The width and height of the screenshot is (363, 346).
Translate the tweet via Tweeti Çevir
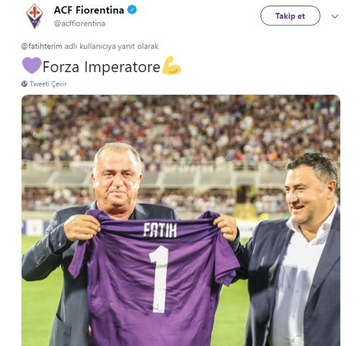click(48, 84)
